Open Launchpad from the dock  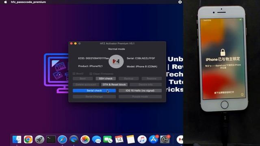[x=39, y=140]
